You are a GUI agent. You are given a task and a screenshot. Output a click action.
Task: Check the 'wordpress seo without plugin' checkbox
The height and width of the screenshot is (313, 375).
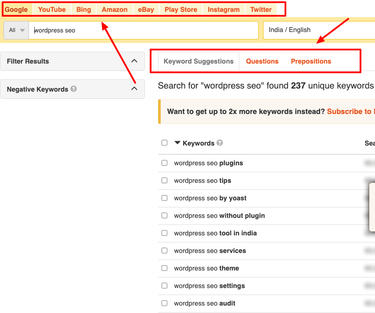pyautogui.click(x=164, y=215)
